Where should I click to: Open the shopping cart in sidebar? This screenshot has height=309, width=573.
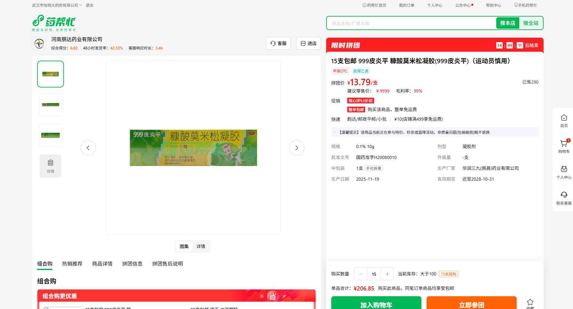point(564,144)
